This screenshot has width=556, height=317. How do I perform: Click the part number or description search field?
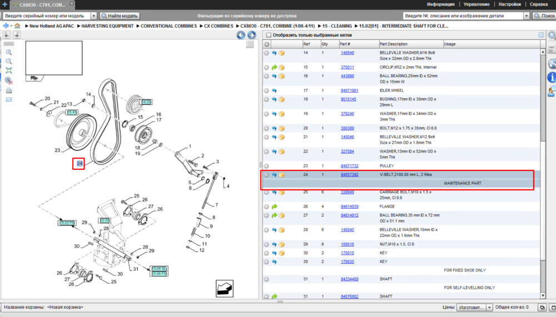tap(463, 16)
